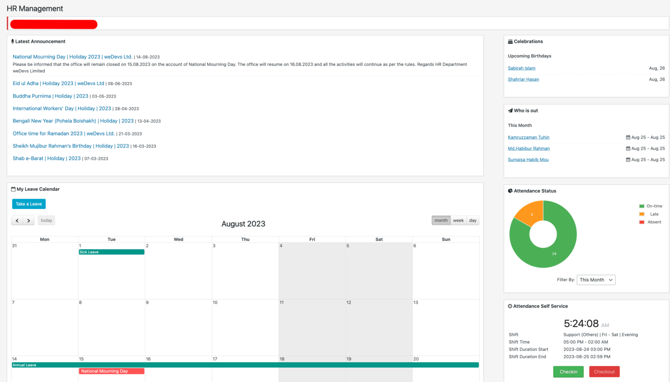Click the microphone icon beside Latest Announcement
The image size is (670, 382).
12,41
